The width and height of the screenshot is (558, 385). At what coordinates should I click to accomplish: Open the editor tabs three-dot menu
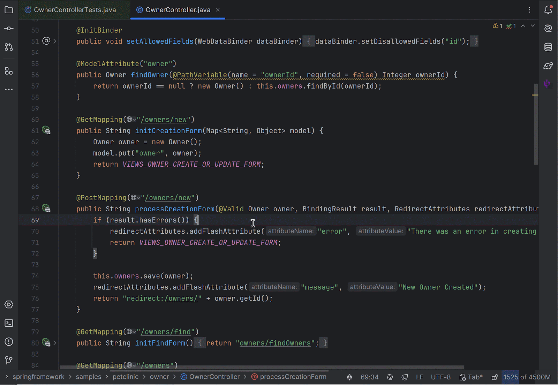[x=529, y=10]
